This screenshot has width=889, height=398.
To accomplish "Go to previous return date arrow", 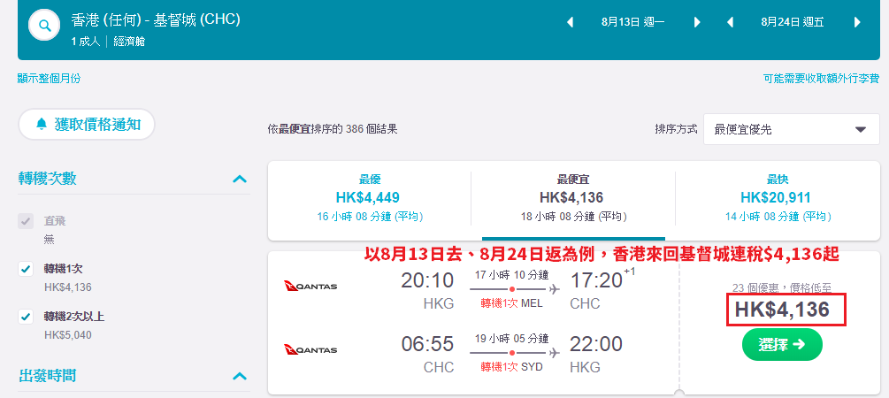I will (x=731, y=23).
